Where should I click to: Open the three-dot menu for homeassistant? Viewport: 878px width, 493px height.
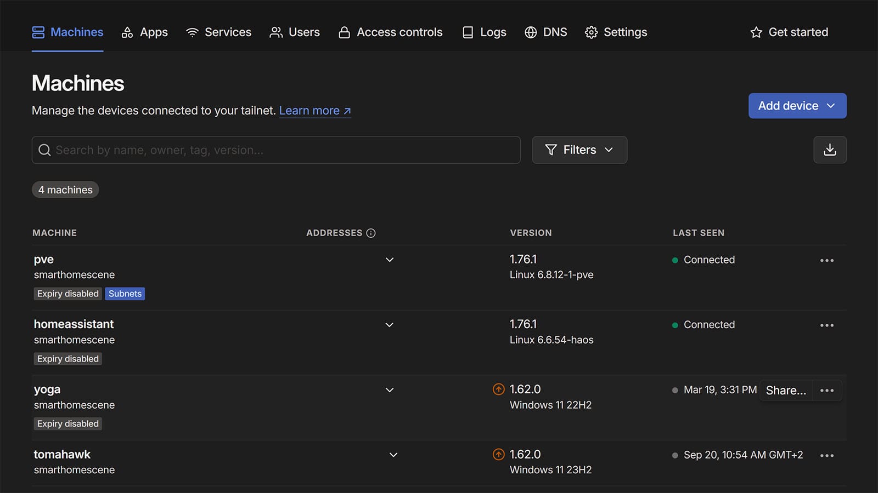[826, 325]
